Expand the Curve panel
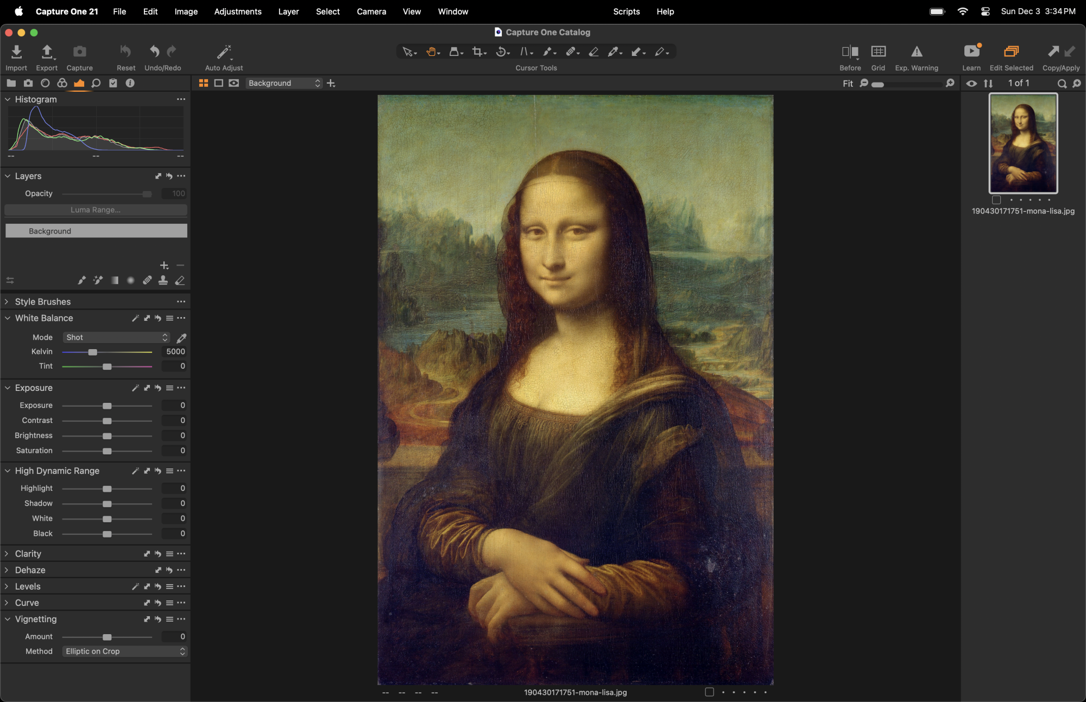The height and width of the screenshot is (702, 1086). pos(7,602)
